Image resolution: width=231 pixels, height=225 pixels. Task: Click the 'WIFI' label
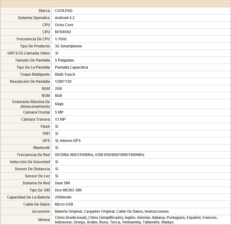pos(46,133)
